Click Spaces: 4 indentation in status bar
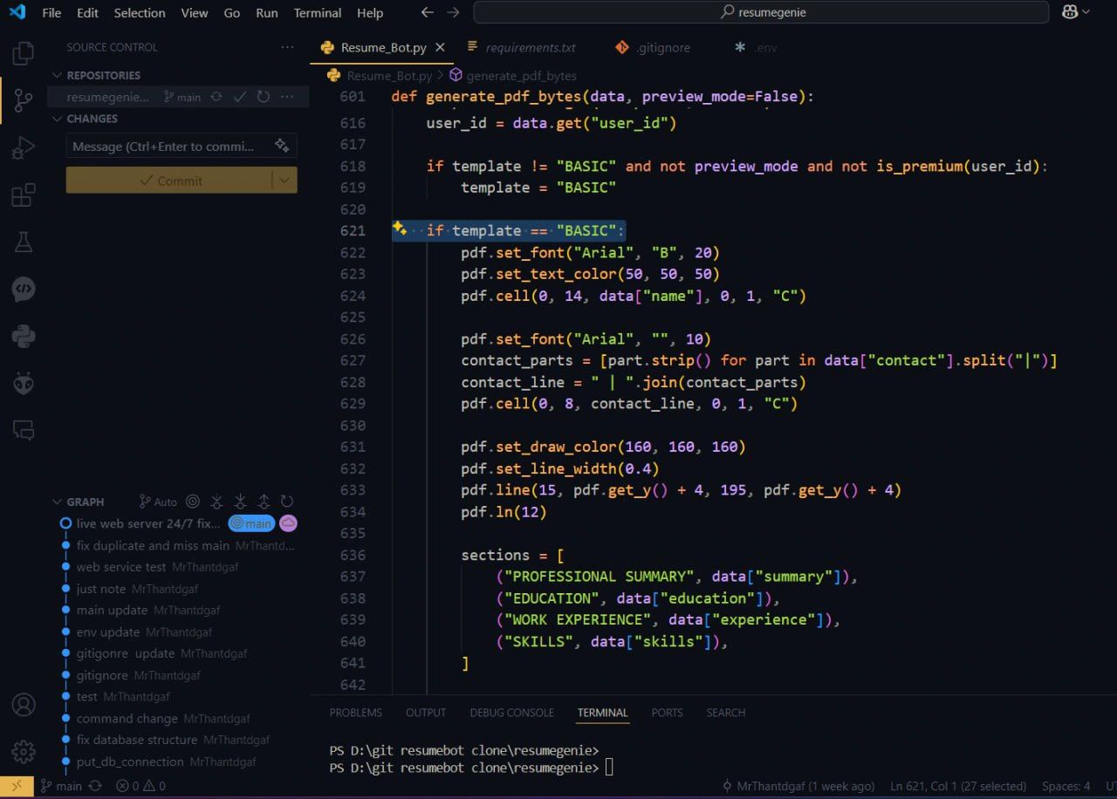The width and height of the screenshot is (1117, 799). pyautogui.click(x=1066, y=786)
